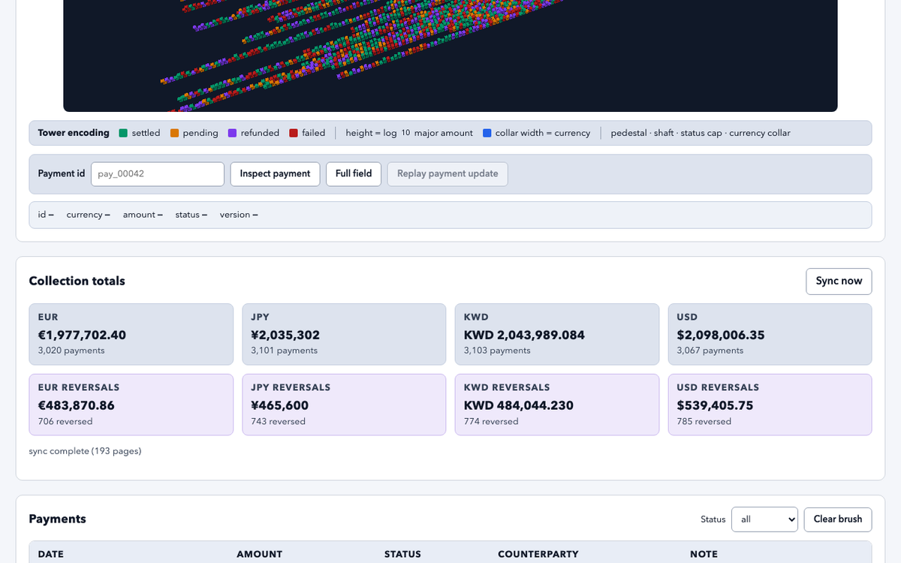Click the NOTE column header
Image resolution: width=901 pixels, height=563 pixels.
tap(704, 554)
